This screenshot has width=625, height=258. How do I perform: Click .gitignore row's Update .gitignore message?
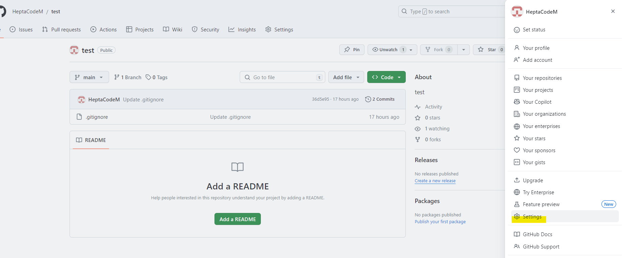(230, 117)
